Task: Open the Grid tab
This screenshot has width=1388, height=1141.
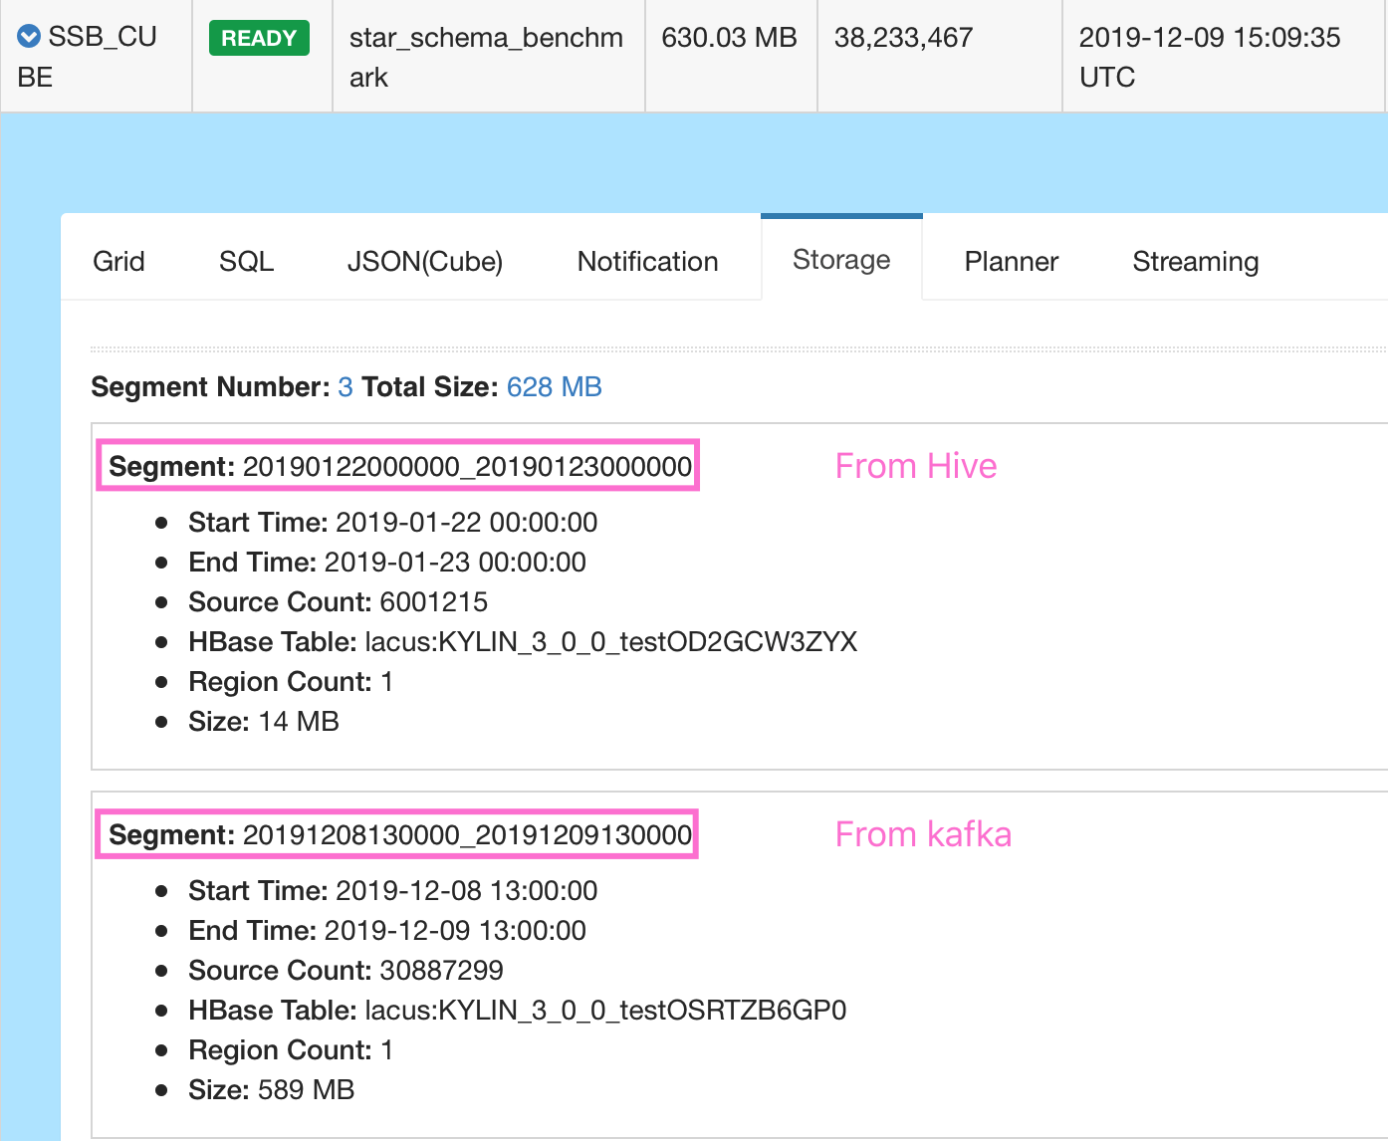Action: pos(118,261)
